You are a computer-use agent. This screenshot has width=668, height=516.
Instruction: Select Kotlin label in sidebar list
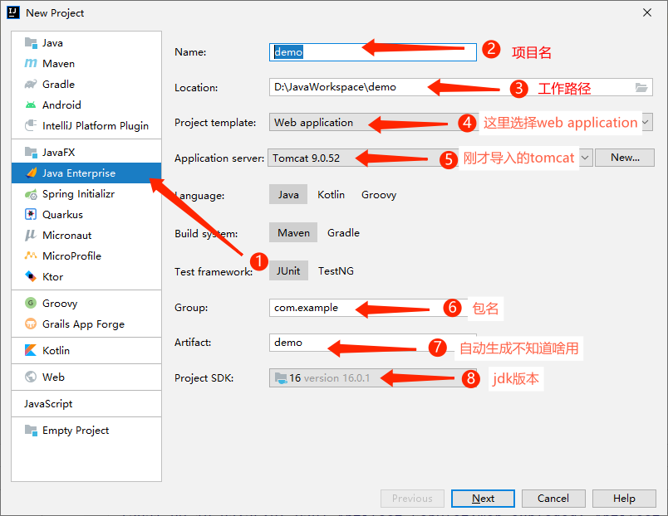(x=56, y=350)
